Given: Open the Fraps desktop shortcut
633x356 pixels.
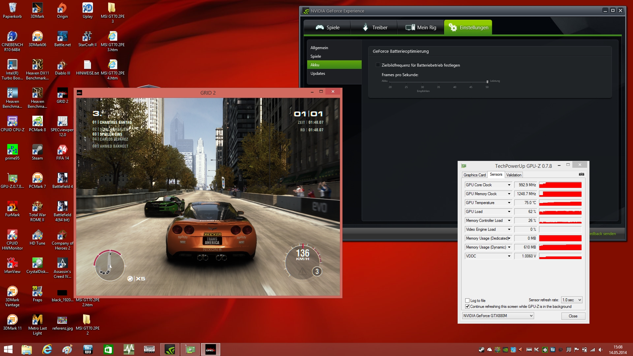Looking at the screenshot, I should 37,294.
